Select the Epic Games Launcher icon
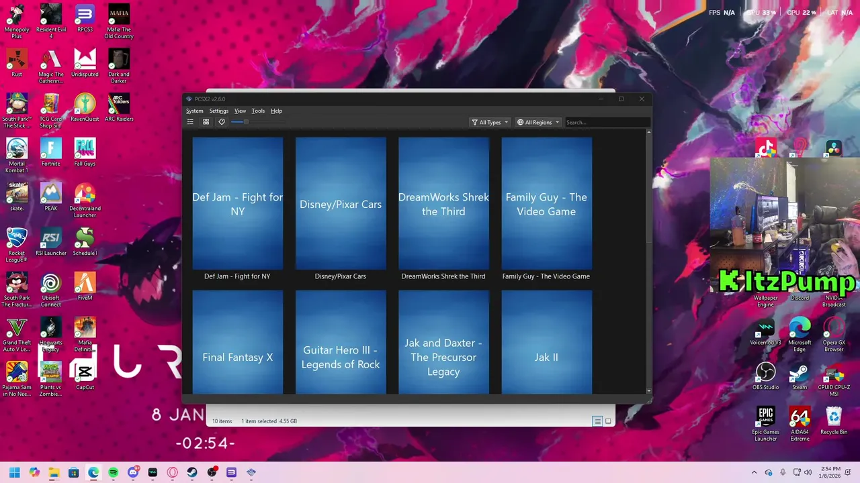The width and height of the screenshot is (860, 483). tap(765, 424)
